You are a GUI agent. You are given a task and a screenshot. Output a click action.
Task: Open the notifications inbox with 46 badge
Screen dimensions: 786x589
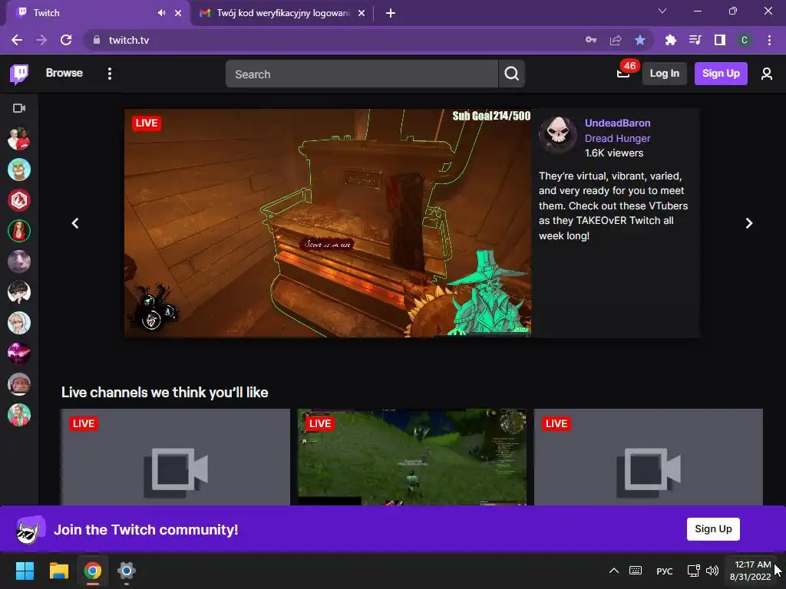(x=623, y=74)
